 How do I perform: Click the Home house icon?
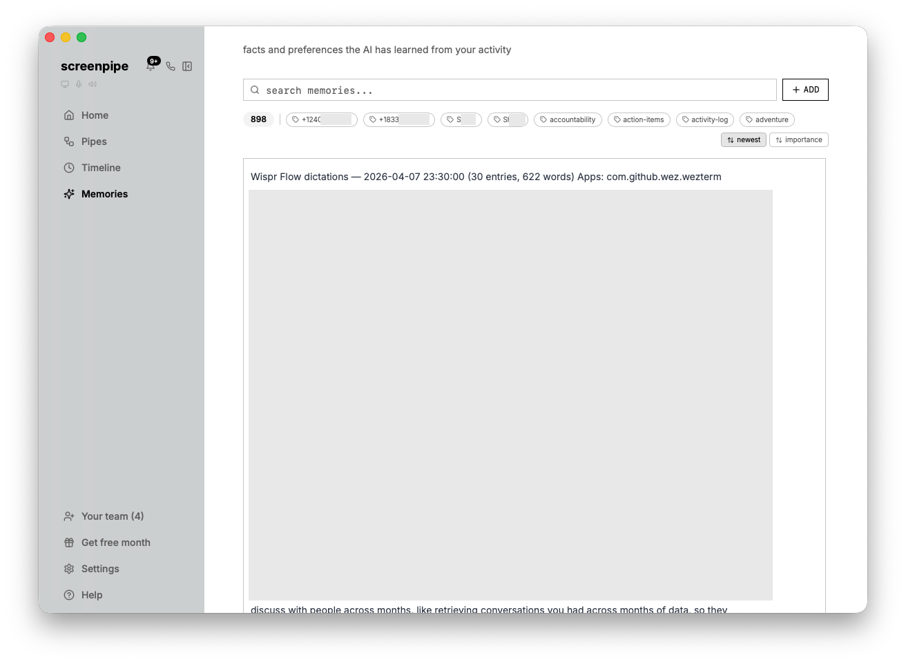point(69,115)
